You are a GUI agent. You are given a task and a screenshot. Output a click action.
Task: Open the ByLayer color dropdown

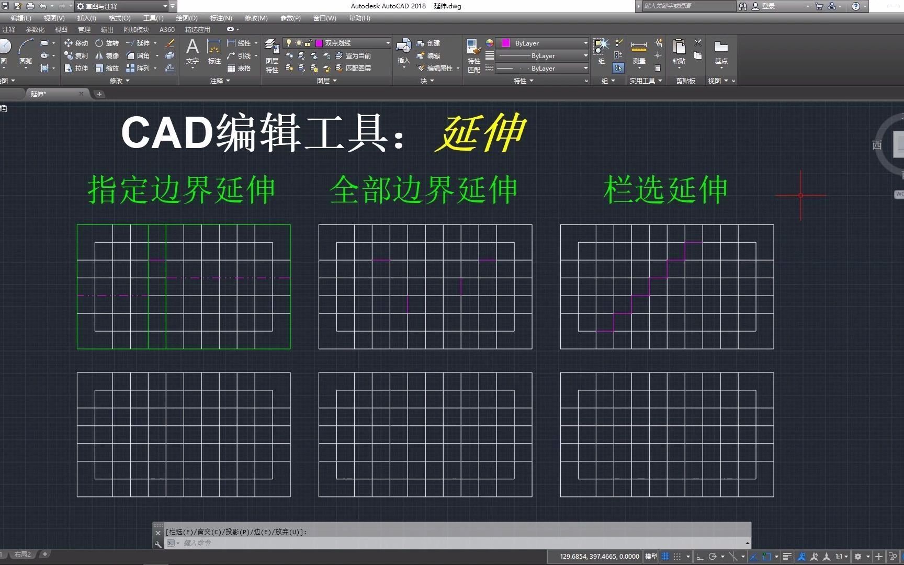pos(585,43)
